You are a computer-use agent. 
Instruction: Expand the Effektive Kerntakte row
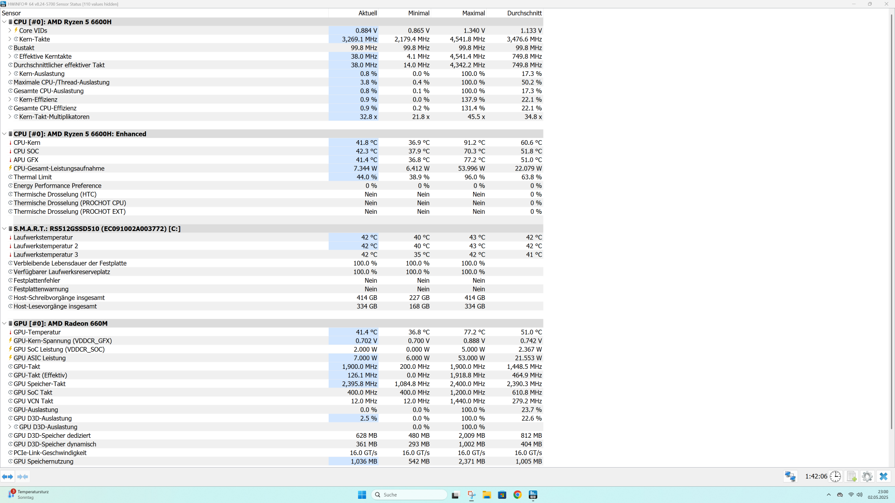click(10, 56)
